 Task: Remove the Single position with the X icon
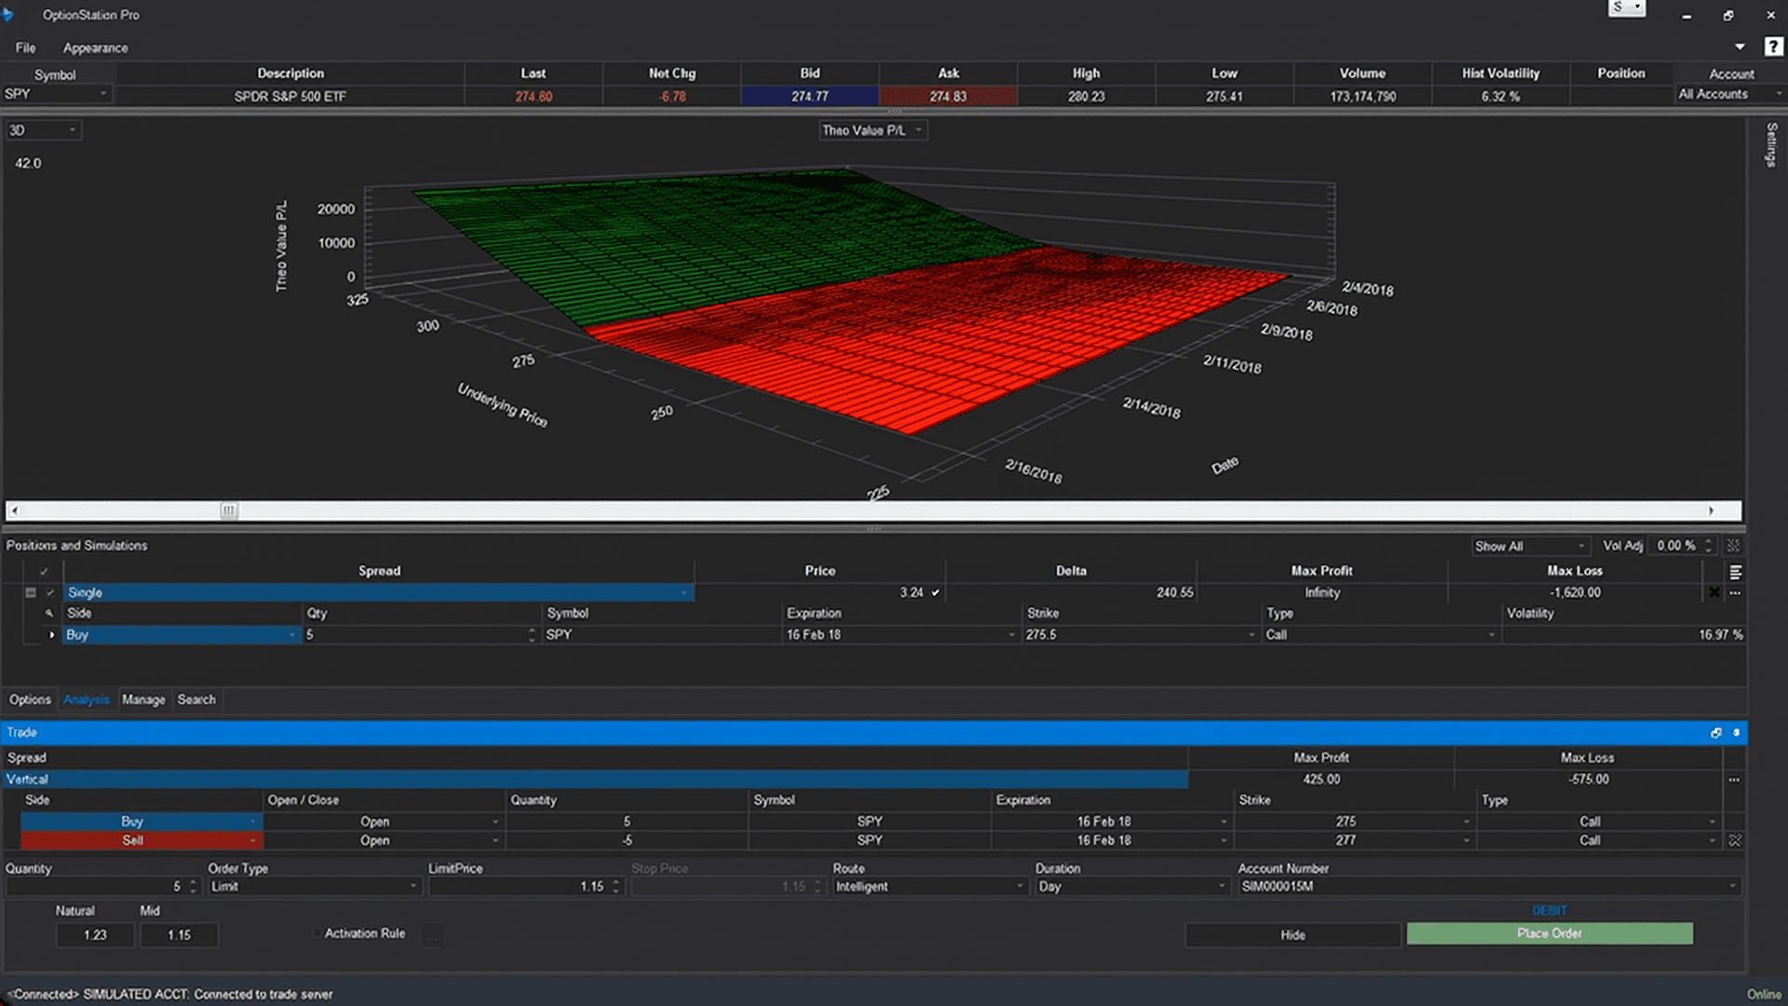coord(1713,592)
